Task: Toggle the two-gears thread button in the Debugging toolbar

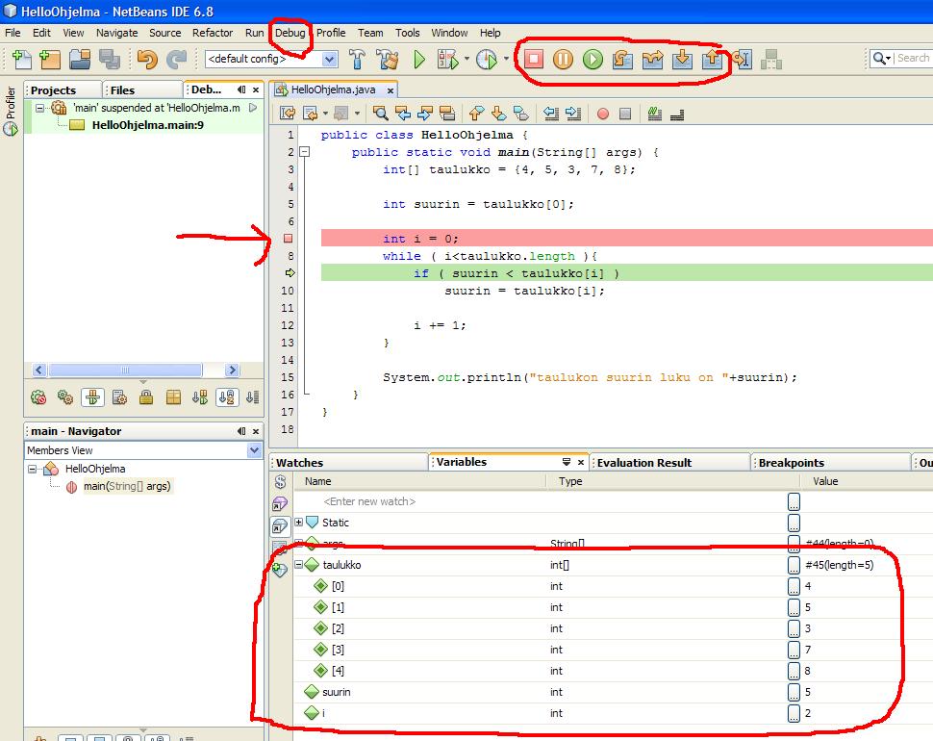Action: [65, 397]
